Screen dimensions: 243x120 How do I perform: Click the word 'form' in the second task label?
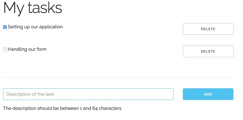[42, 49]
